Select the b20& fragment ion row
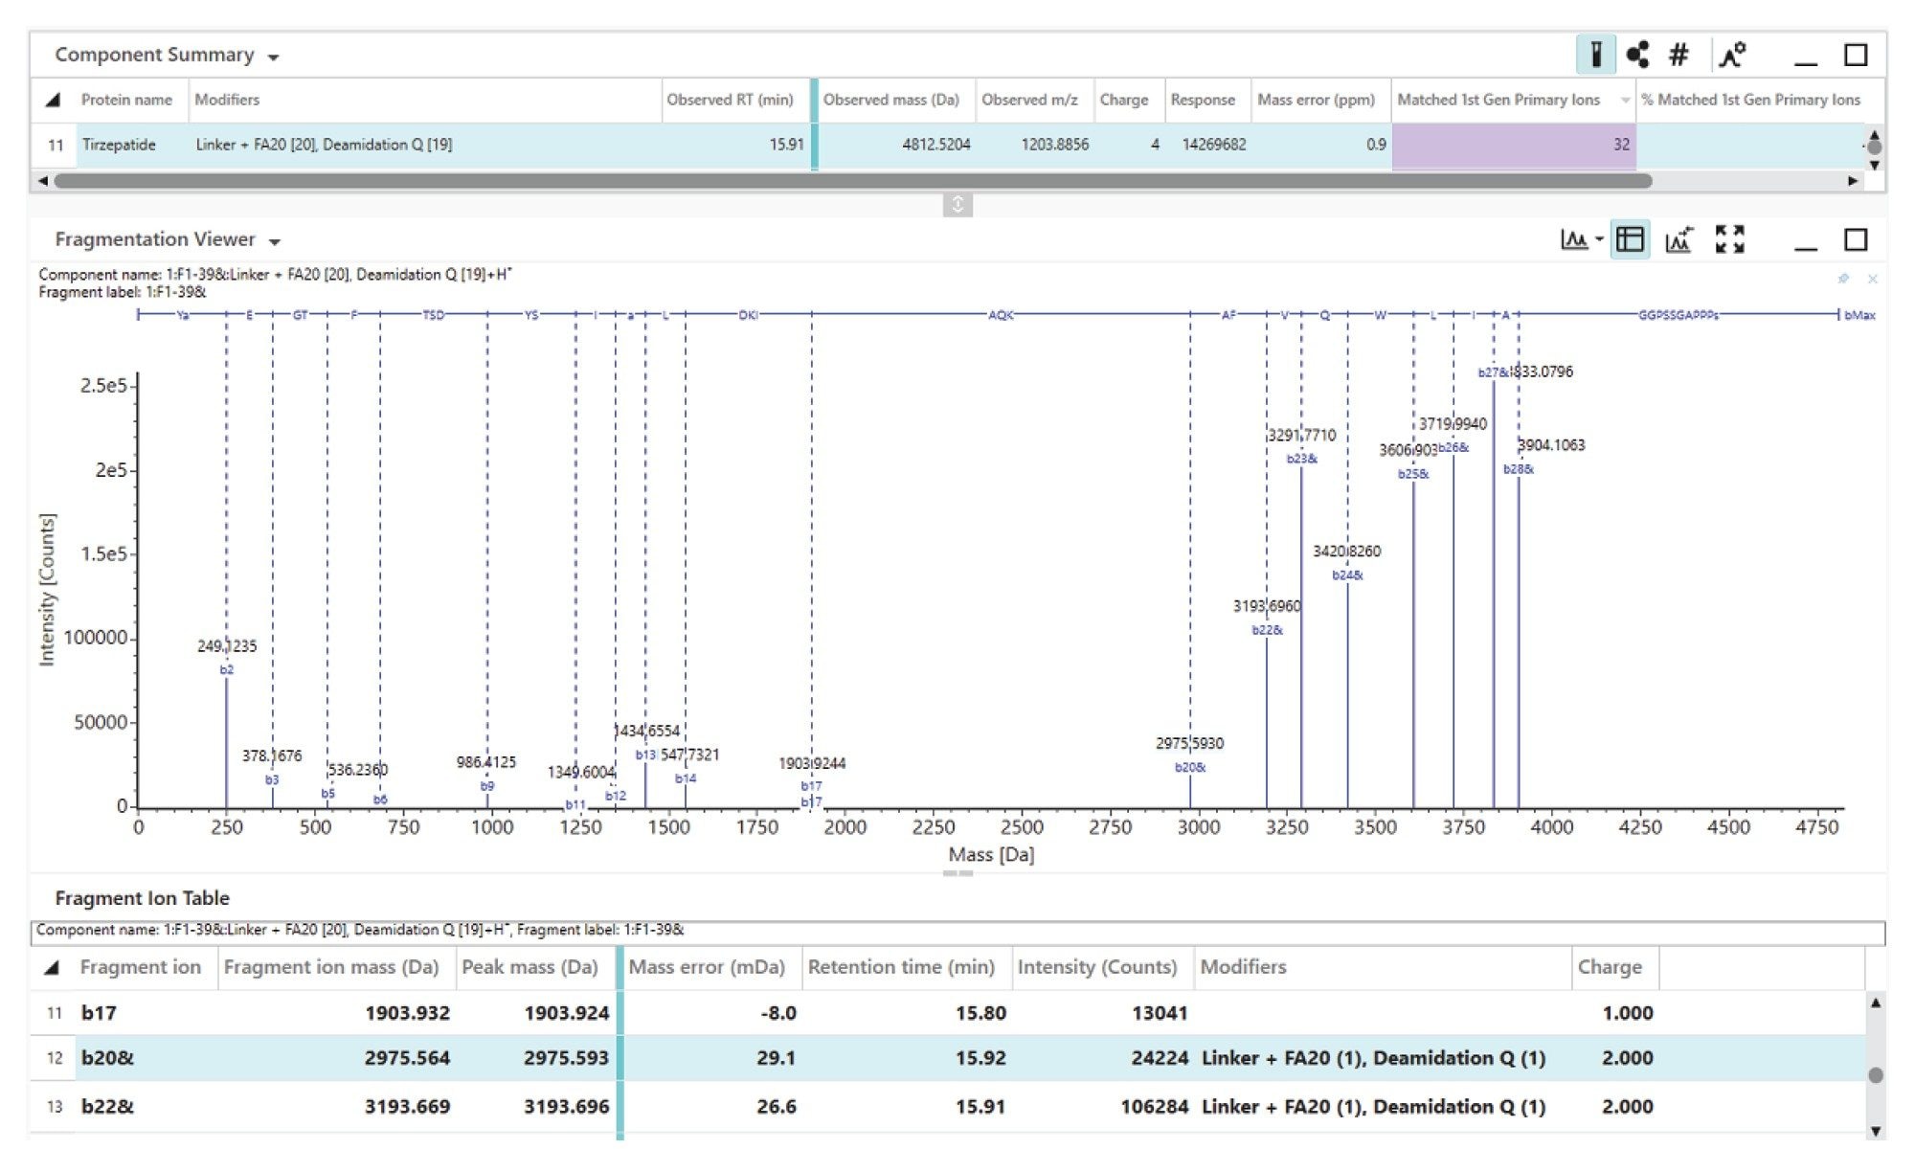The height and width of the screenshot is (1172, 1915). [948, 1058]
